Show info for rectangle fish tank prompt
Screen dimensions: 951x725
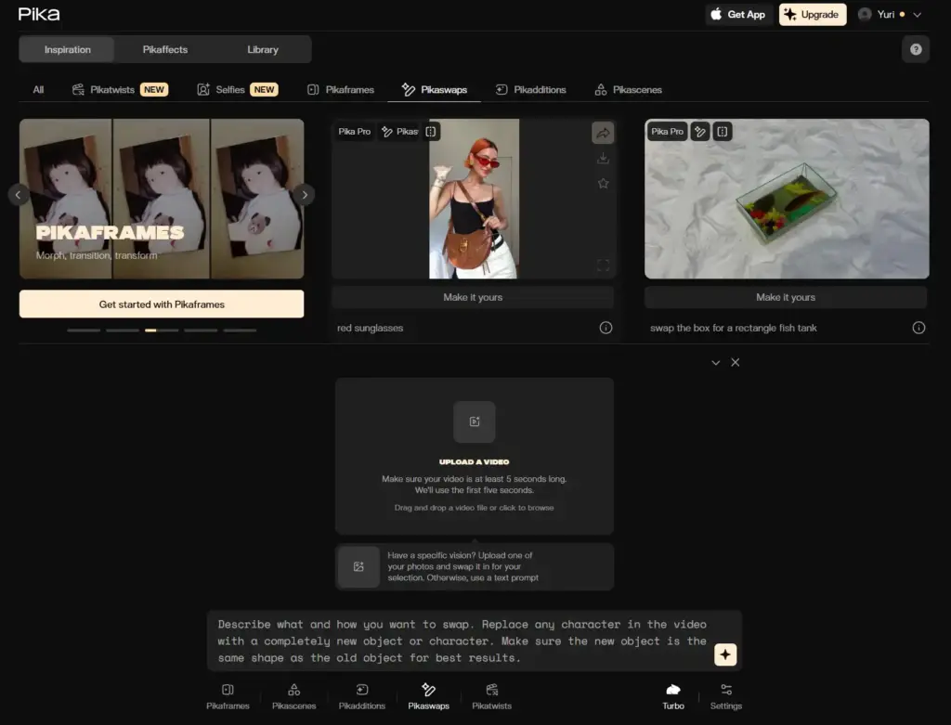click(918, 328)
